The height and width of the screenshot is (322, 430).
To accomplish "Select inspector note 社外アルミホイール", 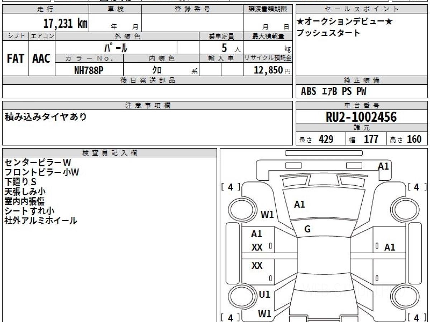I will (40, 221).
